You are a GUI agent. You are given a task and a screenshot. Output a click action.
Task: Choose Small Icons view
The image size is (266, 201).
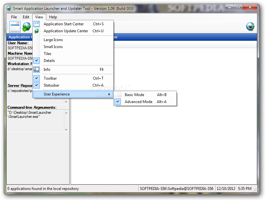pyautogui.click(x=73, y=47)
